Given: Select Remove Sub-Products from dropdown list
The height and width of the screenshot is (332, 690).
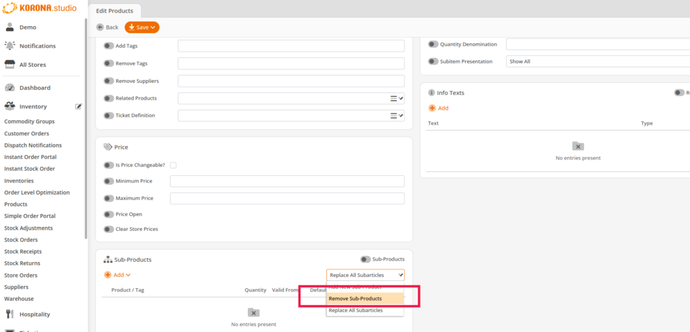Looking at the screenshot, I should [365, 298].
